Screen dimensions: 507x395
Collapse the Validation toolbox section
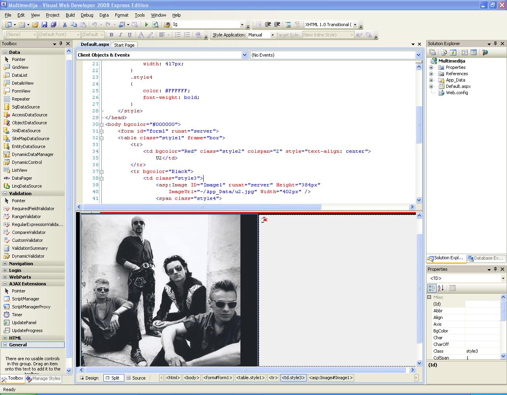click(x=5, y=194)
